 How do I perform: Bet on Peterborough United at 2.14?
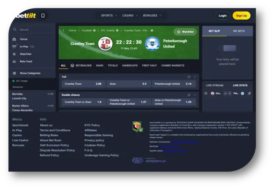click(x=174, y=84)
